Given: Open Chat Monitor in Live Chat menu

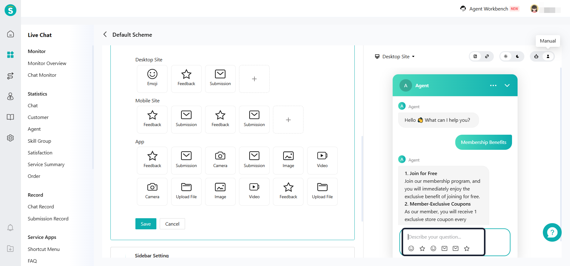Looking at the screenshot, I should click(42, 75).
